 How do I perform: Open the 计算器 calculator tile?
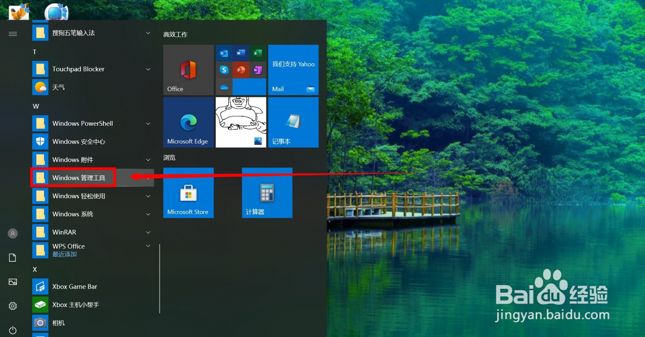pyautogui.click(x=267, y=192)
